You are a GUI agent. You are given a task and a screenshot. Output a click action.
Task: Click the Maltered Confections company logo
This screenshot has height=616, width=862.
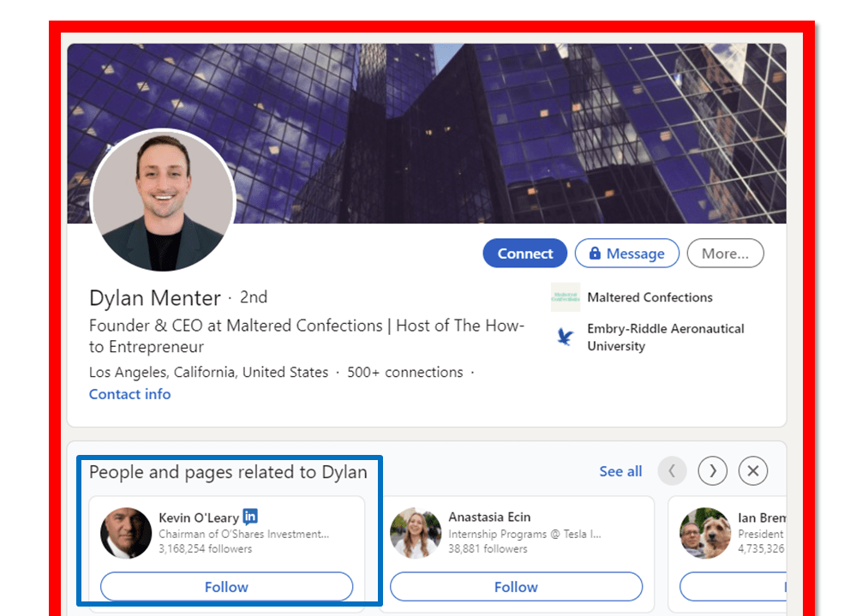coord(565,297)
